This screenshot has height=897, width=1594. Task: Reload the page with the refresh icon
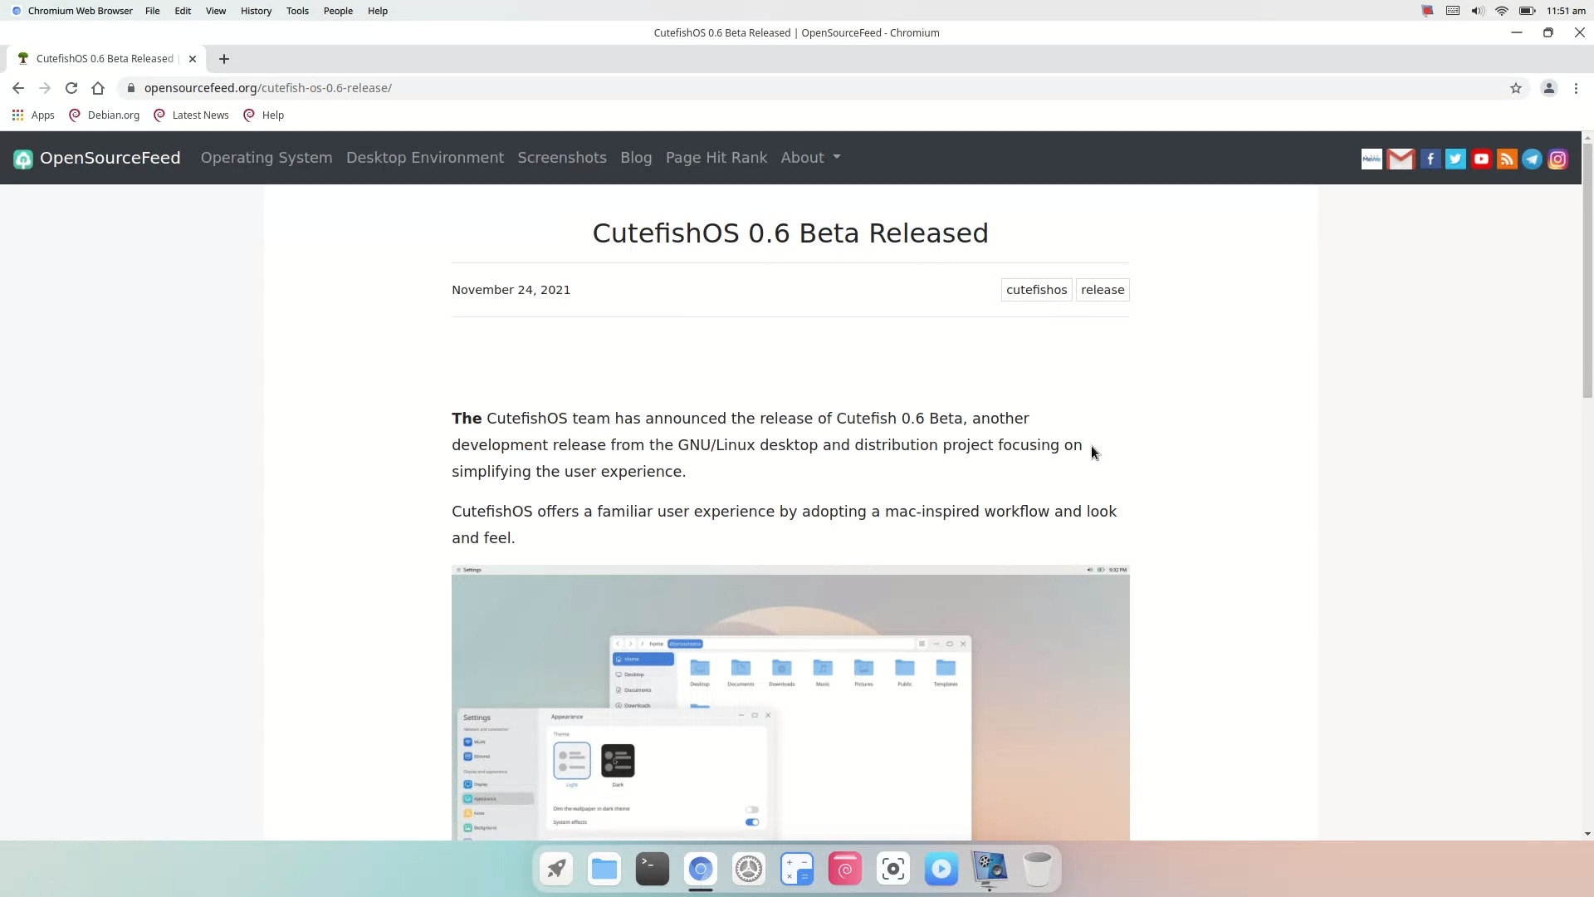tap(71, 88)
